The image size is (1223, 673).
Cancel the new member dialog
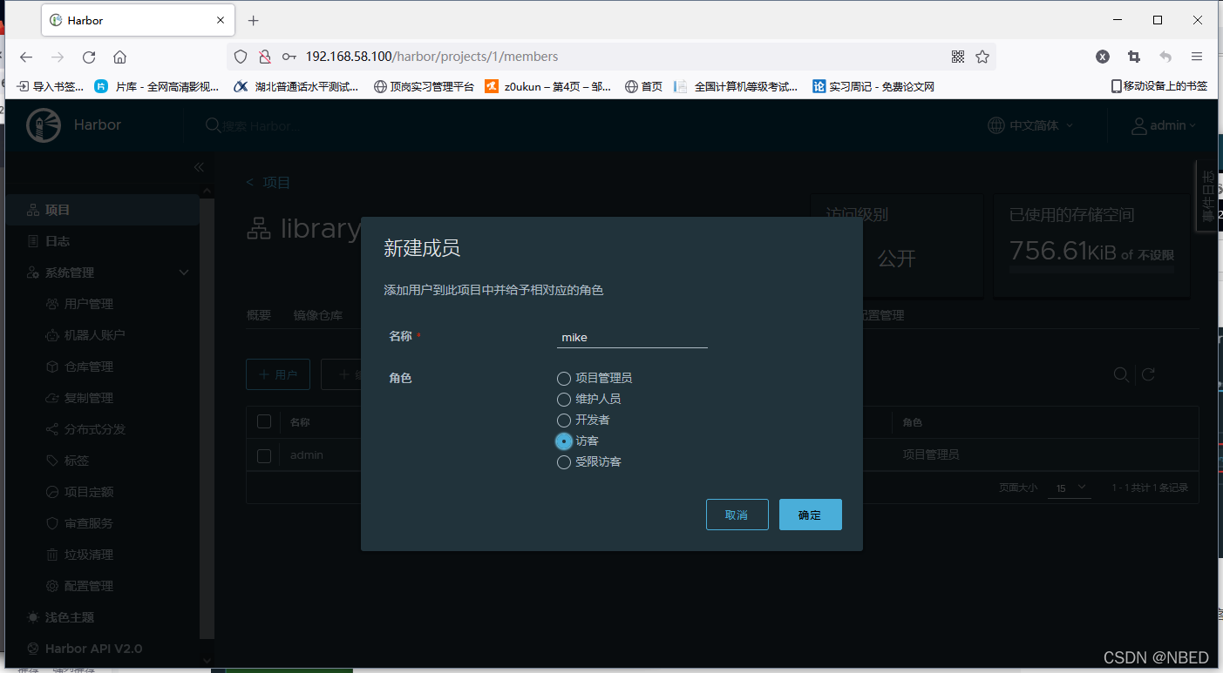point(737,515)
